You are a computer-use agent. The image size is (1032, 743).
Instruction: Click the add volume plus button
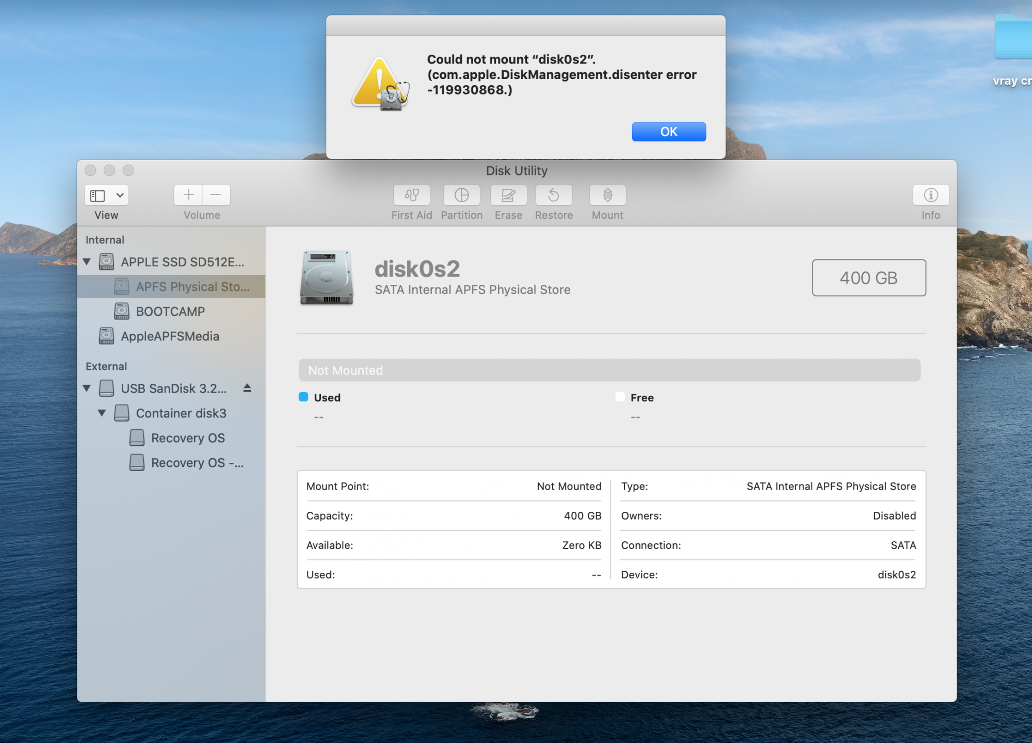(188, 195)
